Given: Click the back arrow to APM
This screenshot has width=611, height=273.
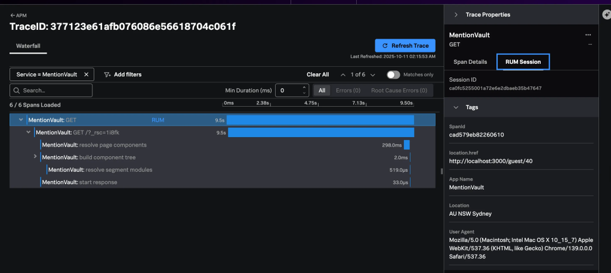Looking at the screenshot, I should (13, 15).
